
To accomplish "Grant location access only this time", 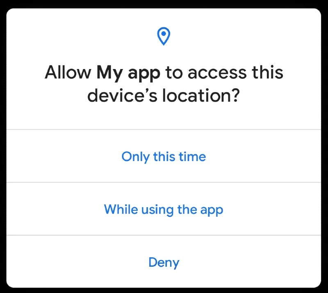I will tap(164, 156).
